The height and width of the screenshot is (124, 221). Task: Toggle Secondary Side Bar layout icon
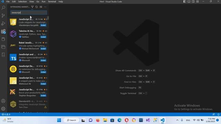pyautogui.click(x=193, y=1)
